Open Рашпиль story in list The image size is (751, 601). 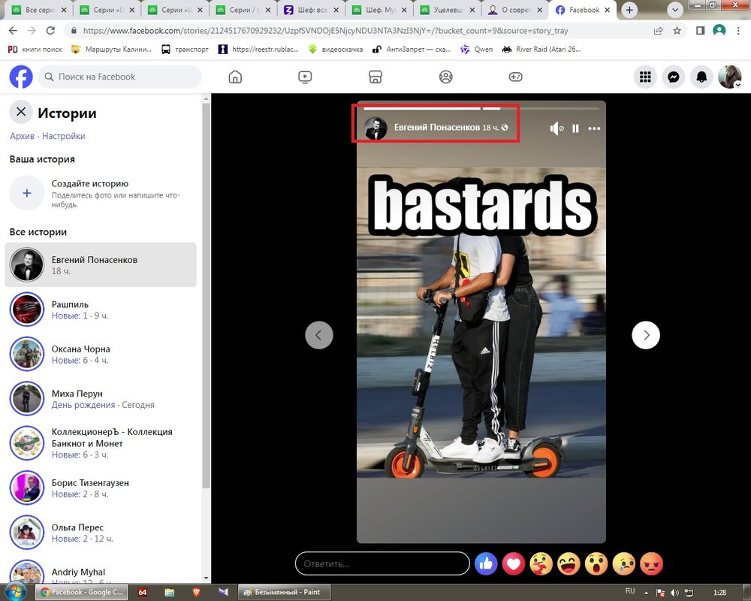101,310
